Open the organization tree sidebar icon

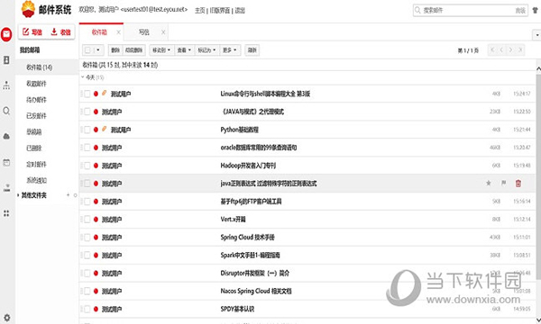(x=6, y=85)
